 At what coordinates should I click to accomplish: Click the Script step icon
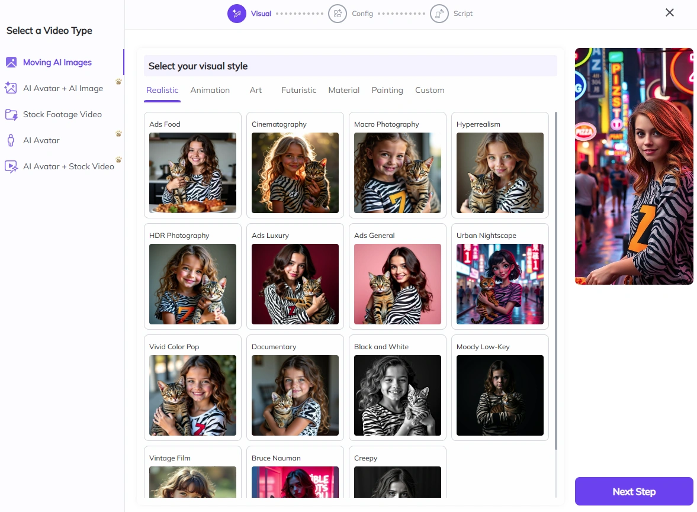tap(439, 14)
